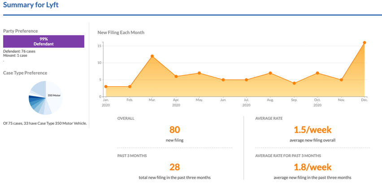Click the December data point on chart
382x185 pixels.
pyautogui.click(x=365, y=42)
